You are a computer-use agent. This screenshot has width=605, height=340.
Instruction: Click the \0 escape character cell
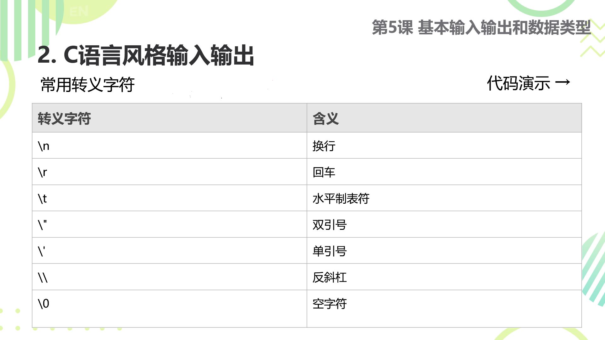(x=170, y=309)
